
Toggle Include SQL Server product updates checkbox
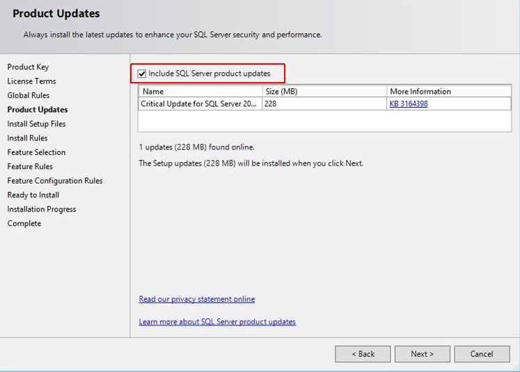[x=142, y=74]
